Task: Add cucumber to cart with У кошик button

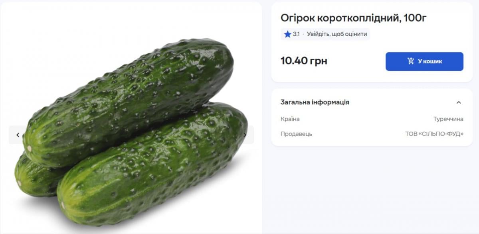Action: (x=424, y=61)
